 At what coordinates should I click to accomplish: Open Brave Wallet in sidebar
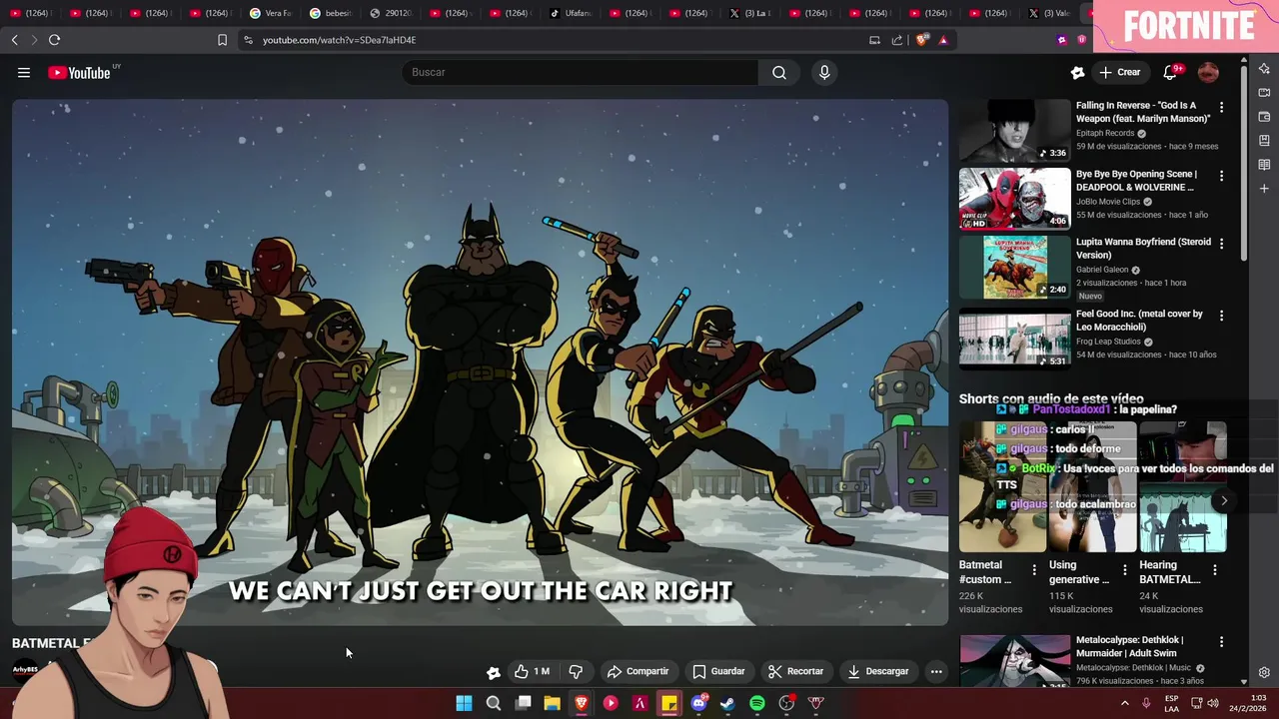coord(1264,117)
